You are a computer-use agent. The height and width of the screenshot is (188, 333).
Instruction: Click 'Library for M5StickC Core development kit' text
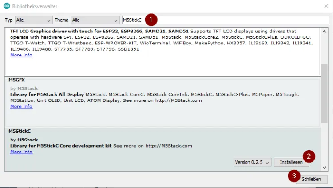61,146
